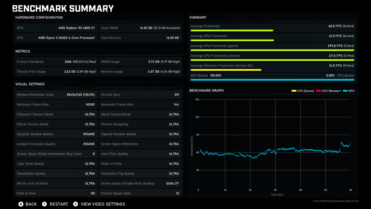Select the Vertical Sync ON setting
371x209 pixels.
[141, 95]
